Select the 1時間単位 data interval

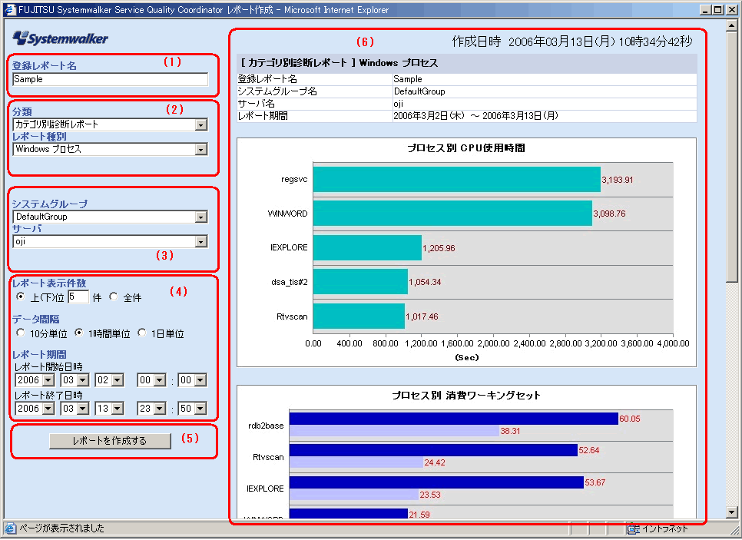(x=78, y=333)
